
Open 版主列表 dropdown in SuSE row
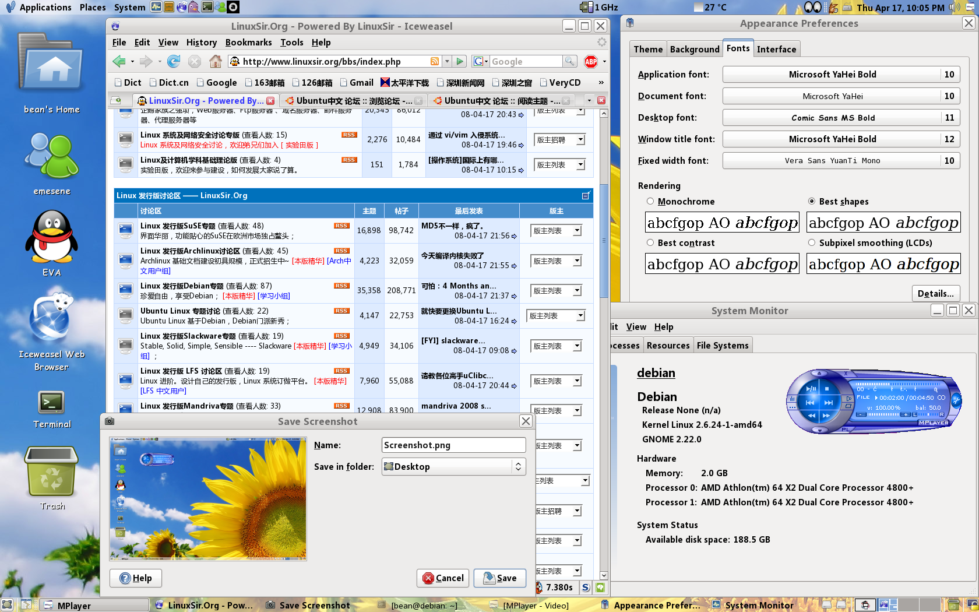[556, 231]
